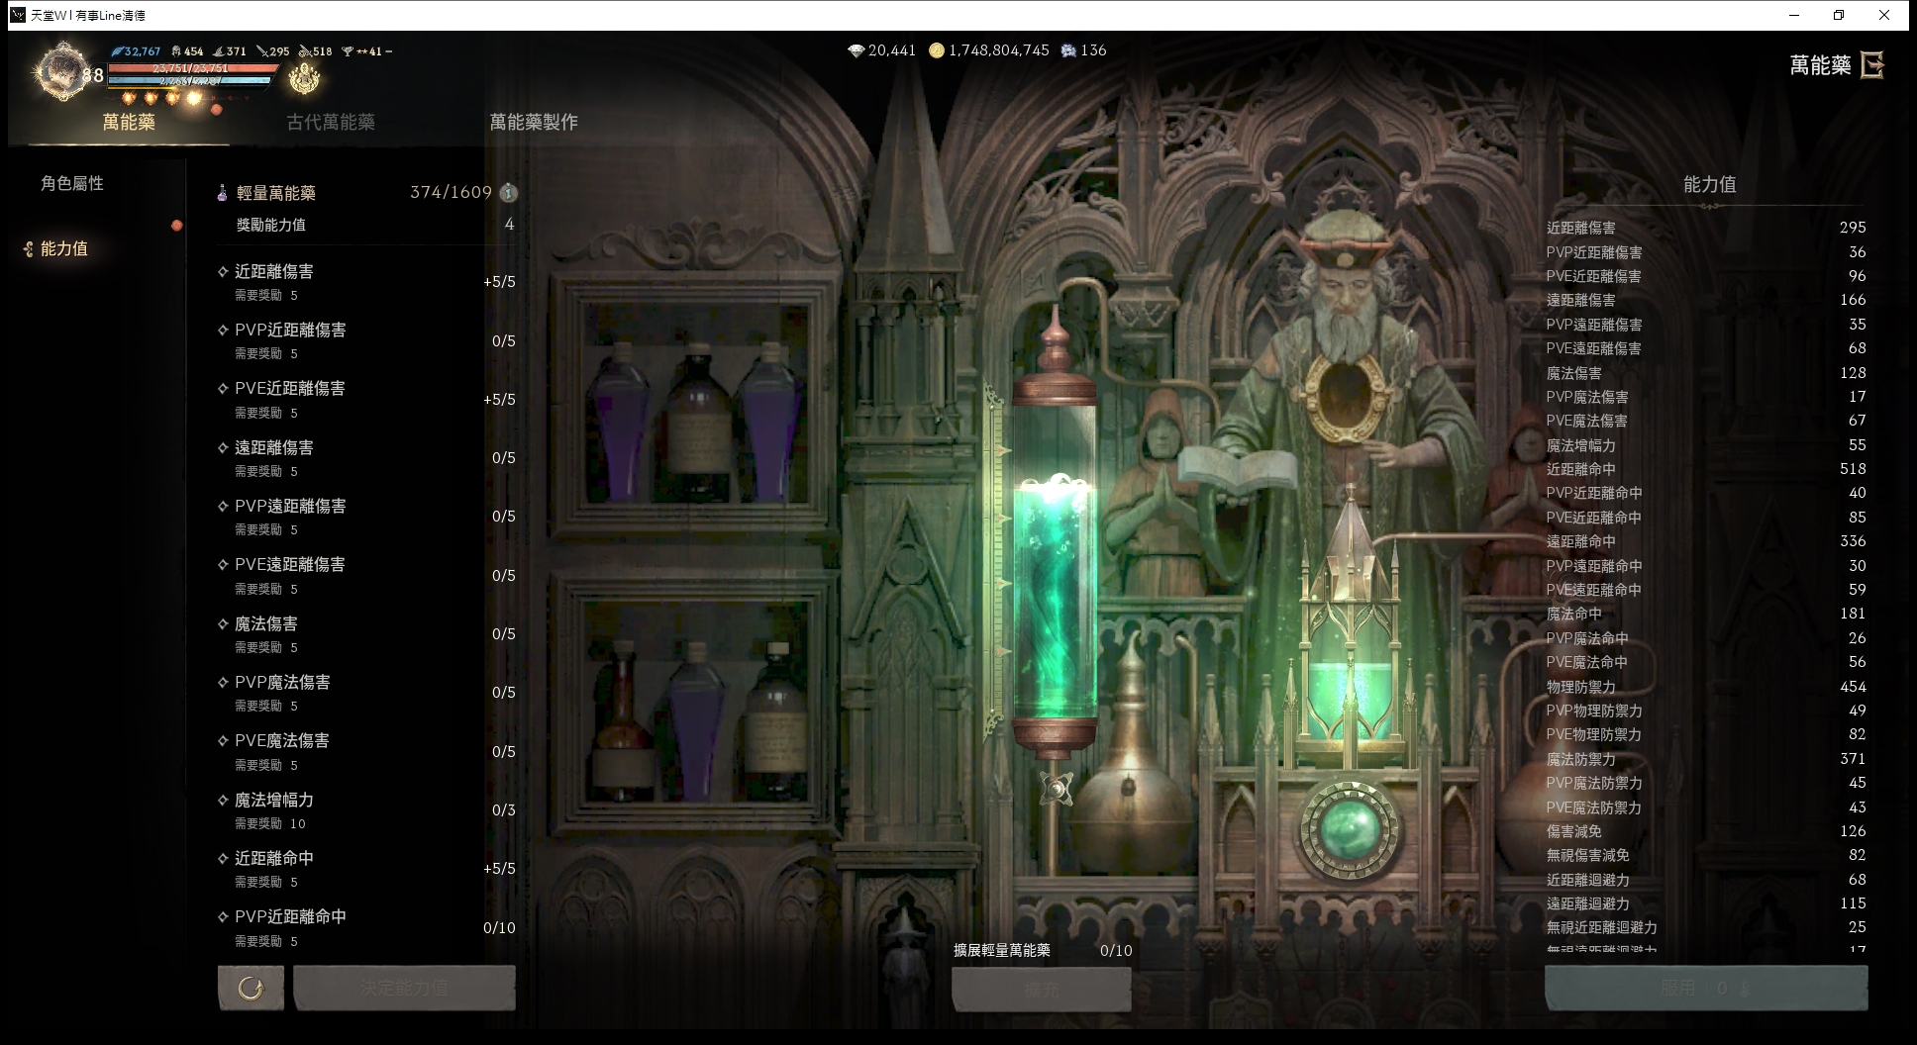Select 能力值 in the left sidebar

(x=64, y=248)
